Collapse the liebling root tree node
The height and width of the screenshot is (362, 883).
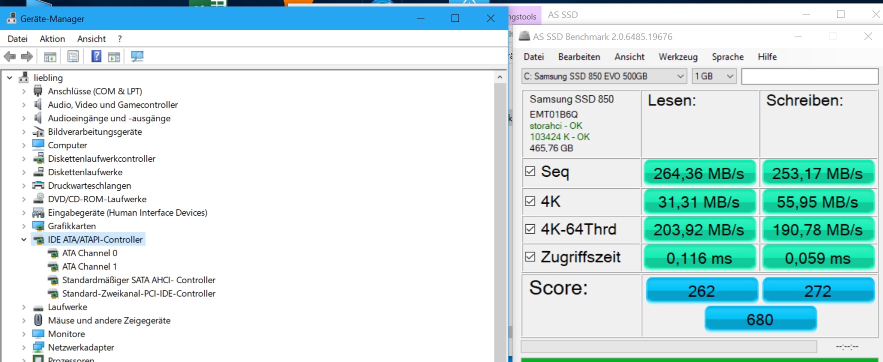[9, 77]
